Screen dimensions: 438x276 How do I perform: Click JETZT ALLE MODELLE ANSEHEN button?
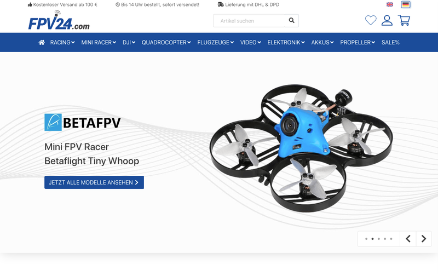94,182
